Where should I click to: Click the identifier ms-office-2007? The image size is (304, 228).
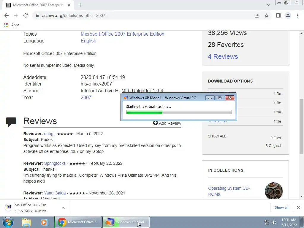(x=96, y=84)
